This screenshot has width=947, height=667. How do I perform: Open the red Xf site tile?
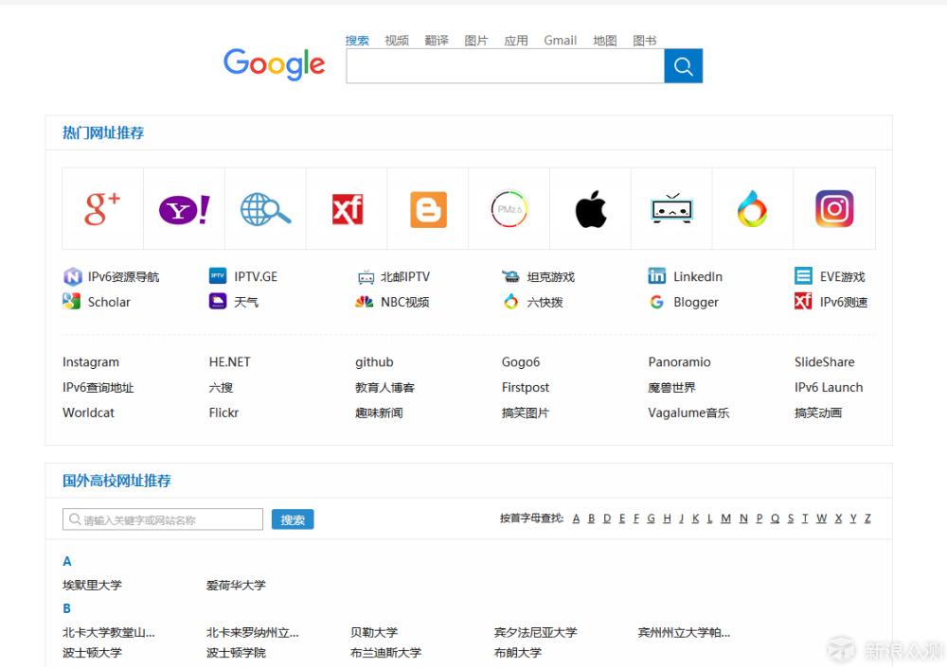347,209
